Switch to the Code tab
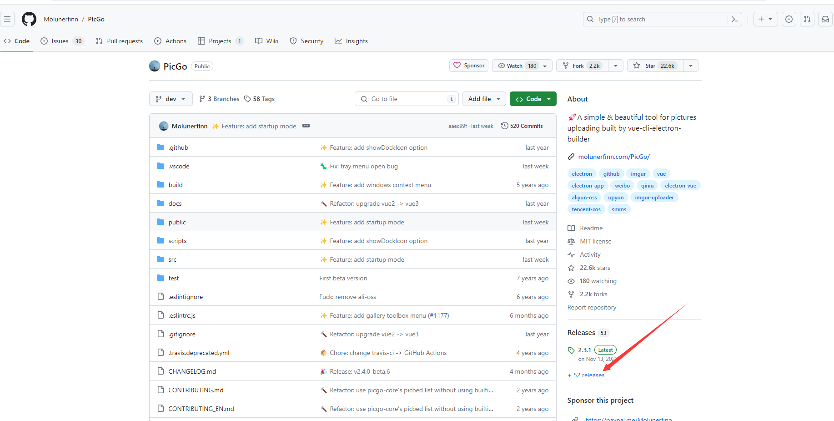Image resolution: width=834 pixels, height=421 pixels. pyautogui.click(x=17, y=41)
